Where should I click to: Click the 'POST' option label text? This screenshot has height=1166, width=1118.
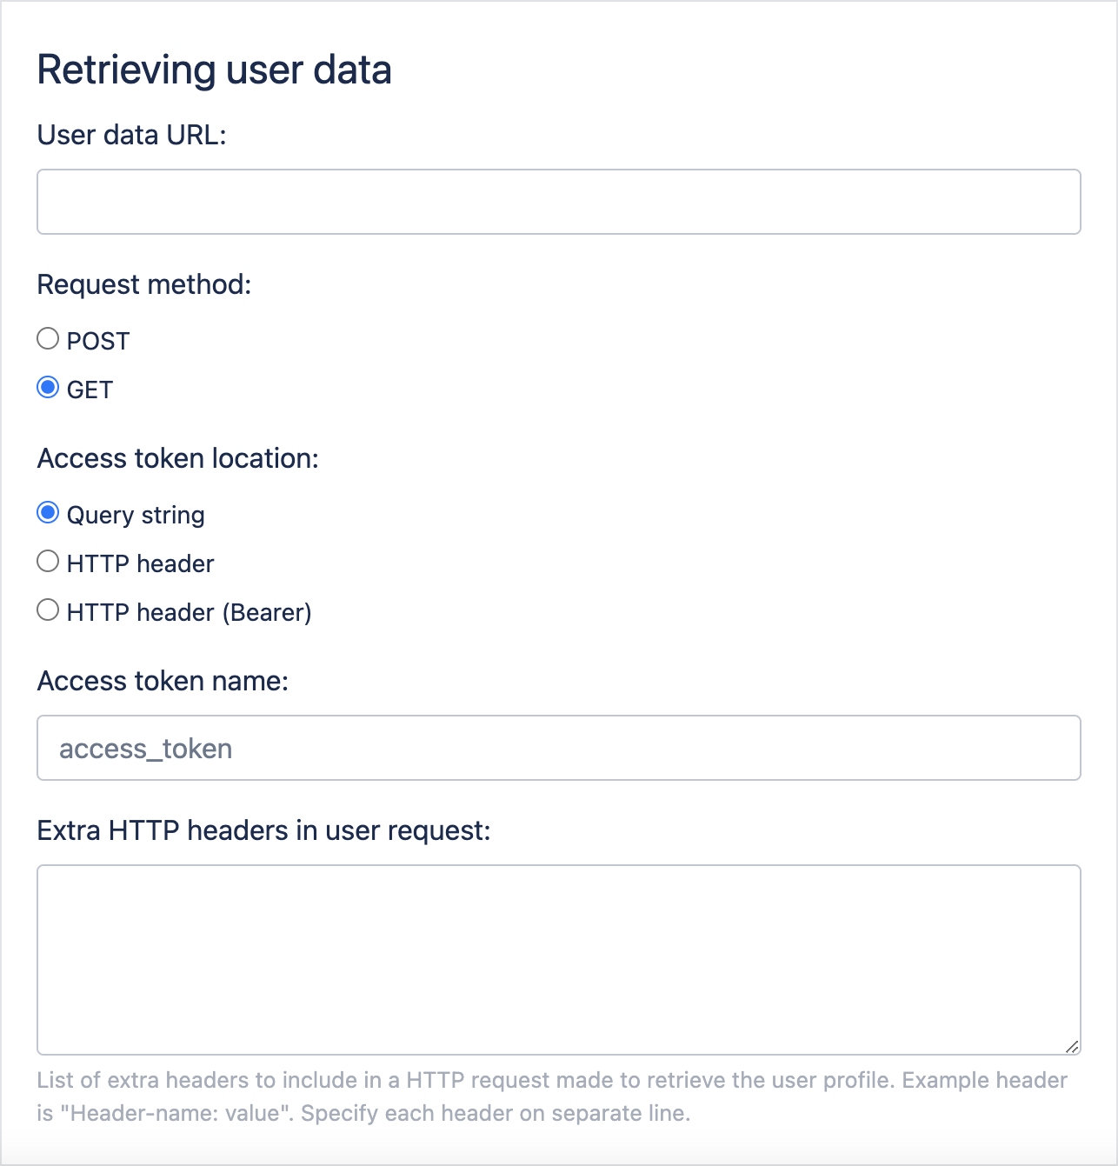[98, 342]
